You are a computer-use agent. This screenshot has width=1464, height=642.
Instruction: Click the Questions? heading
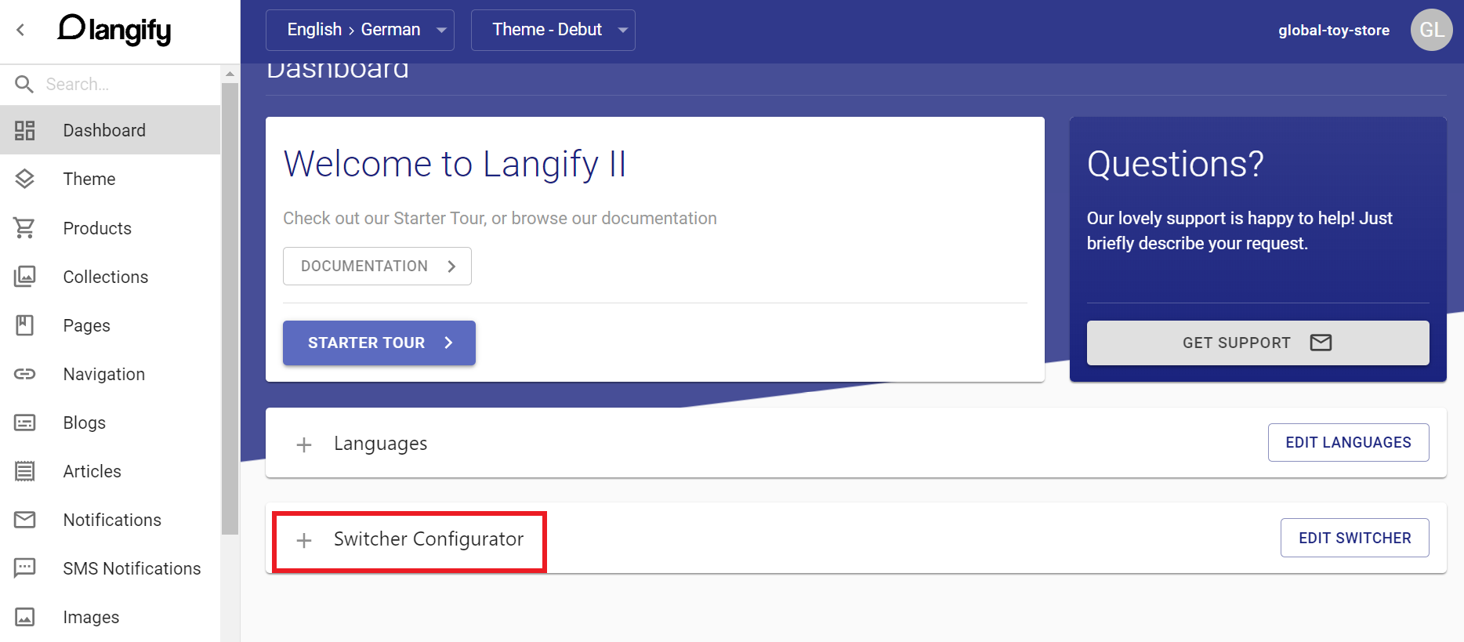[x=1175, y=164]
